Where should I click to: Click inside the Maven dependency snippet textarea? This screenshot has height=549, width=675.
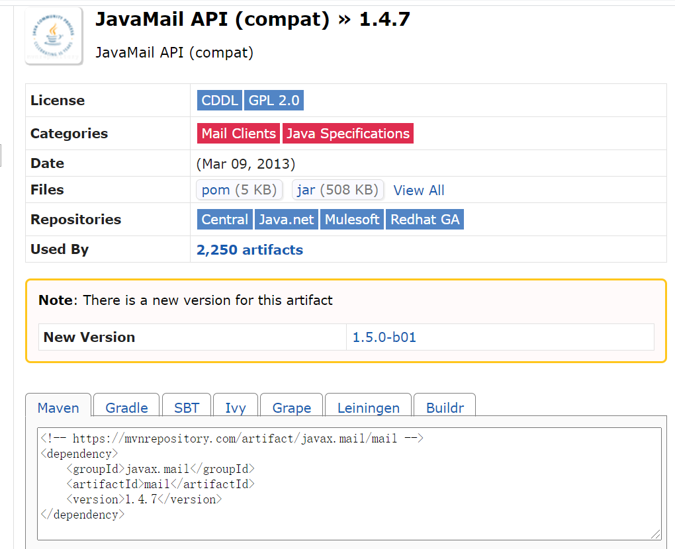point(349,484)
